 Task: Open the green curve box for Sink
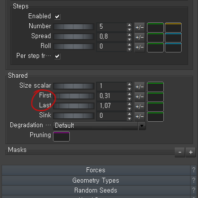pos(155,117)
